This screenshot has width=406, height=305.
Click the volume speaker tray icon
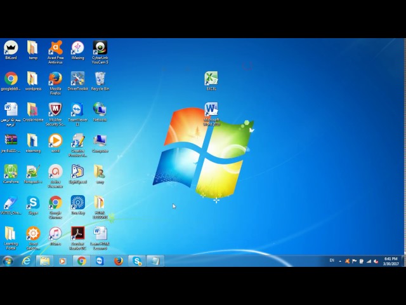coord(376,261)
